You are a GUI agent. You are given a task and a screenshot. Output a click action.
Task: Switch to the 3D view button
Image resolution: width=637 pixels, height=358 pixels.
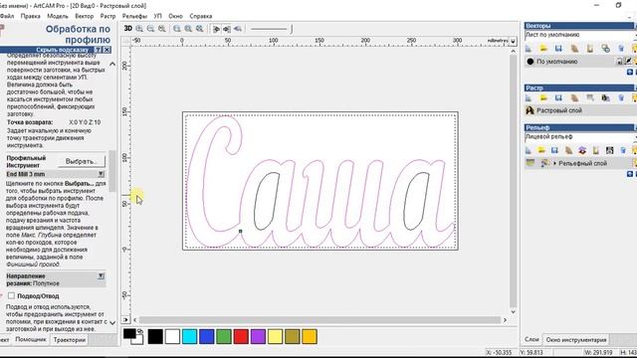click(x=128, y=29)
